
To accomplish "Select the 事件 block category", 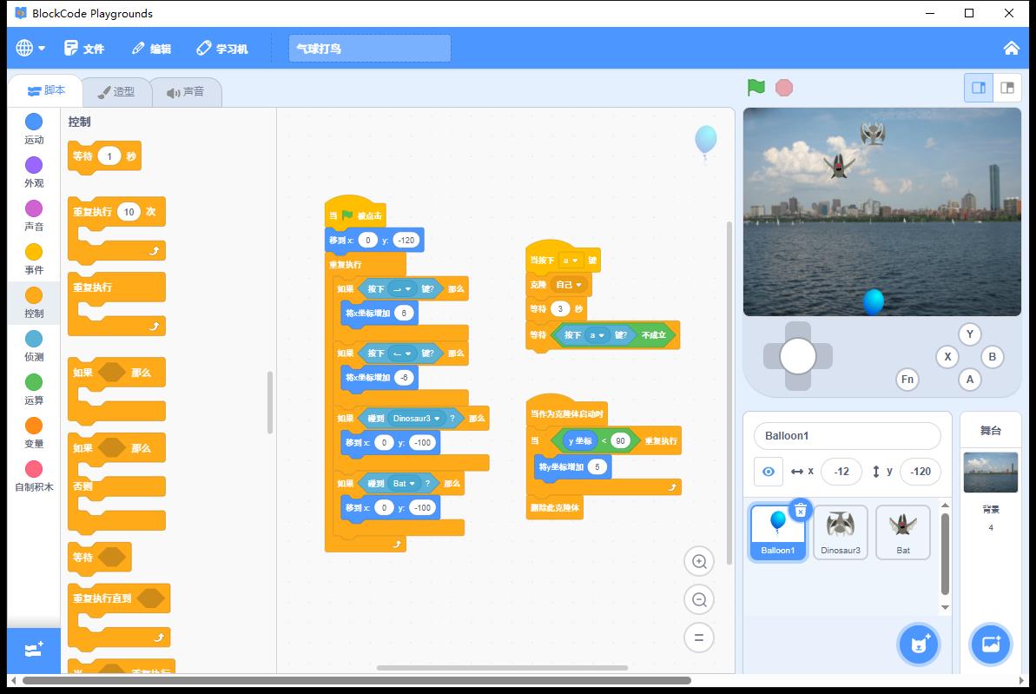I will point(34,259).
